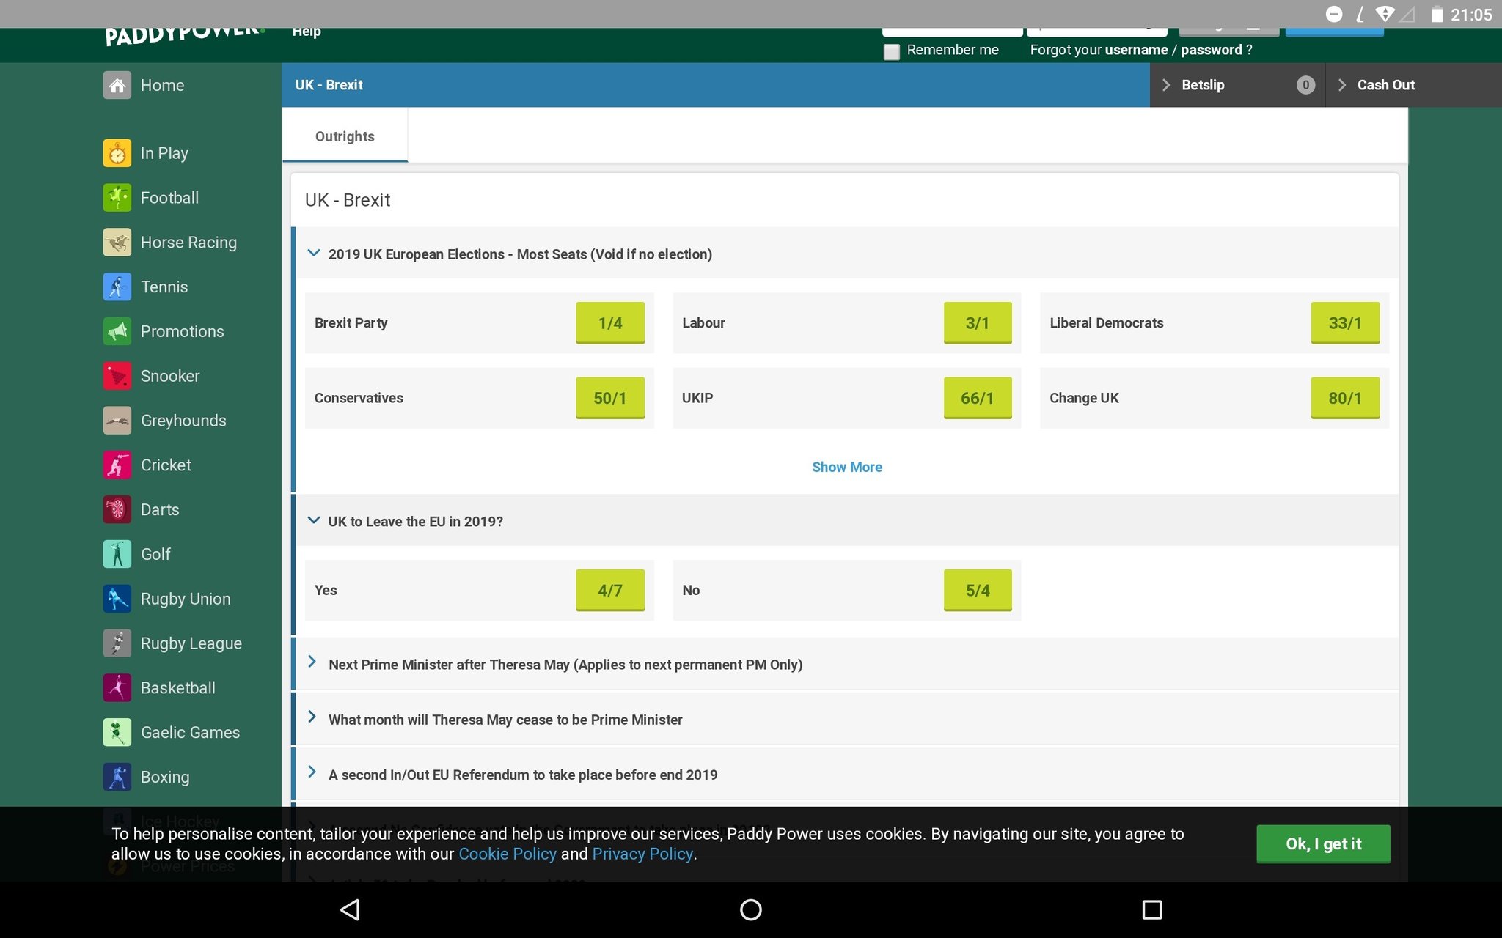Bet on UKIP at 66/1
This screenshot has height=938, width=1502.
click(978, 398)
